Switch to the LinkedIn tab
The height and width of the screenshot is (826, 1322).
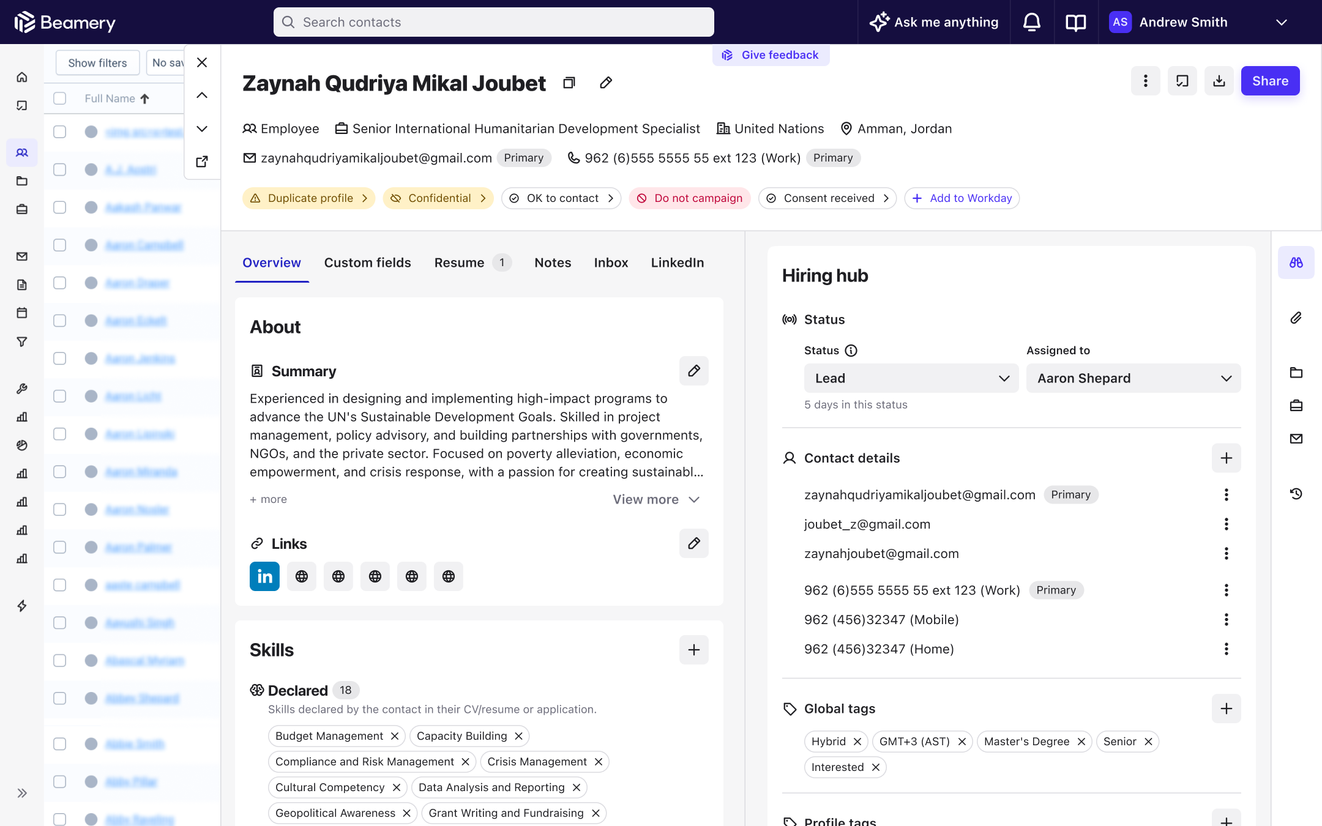click(x=677, y=262)
